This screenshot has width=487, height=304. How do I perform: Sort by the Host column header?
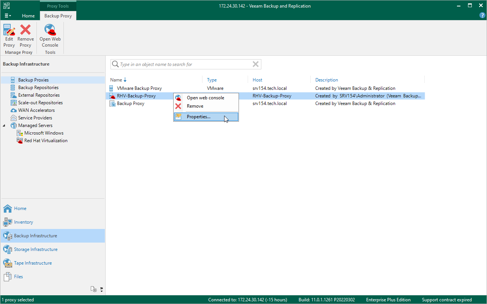258,80
